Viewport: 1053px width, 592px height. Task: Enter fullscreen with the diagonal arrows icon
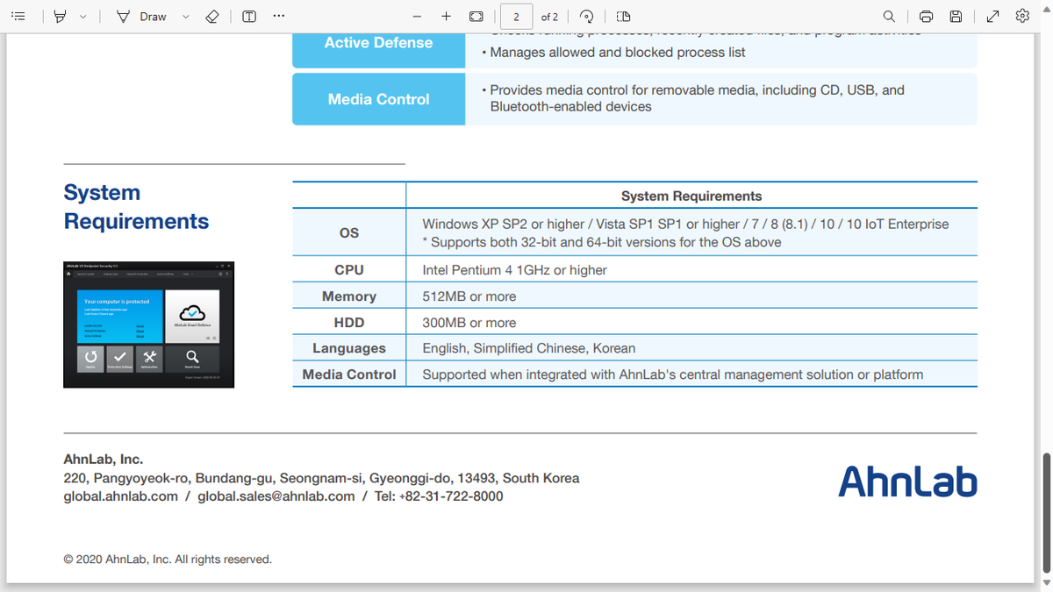tap(992, 16)
